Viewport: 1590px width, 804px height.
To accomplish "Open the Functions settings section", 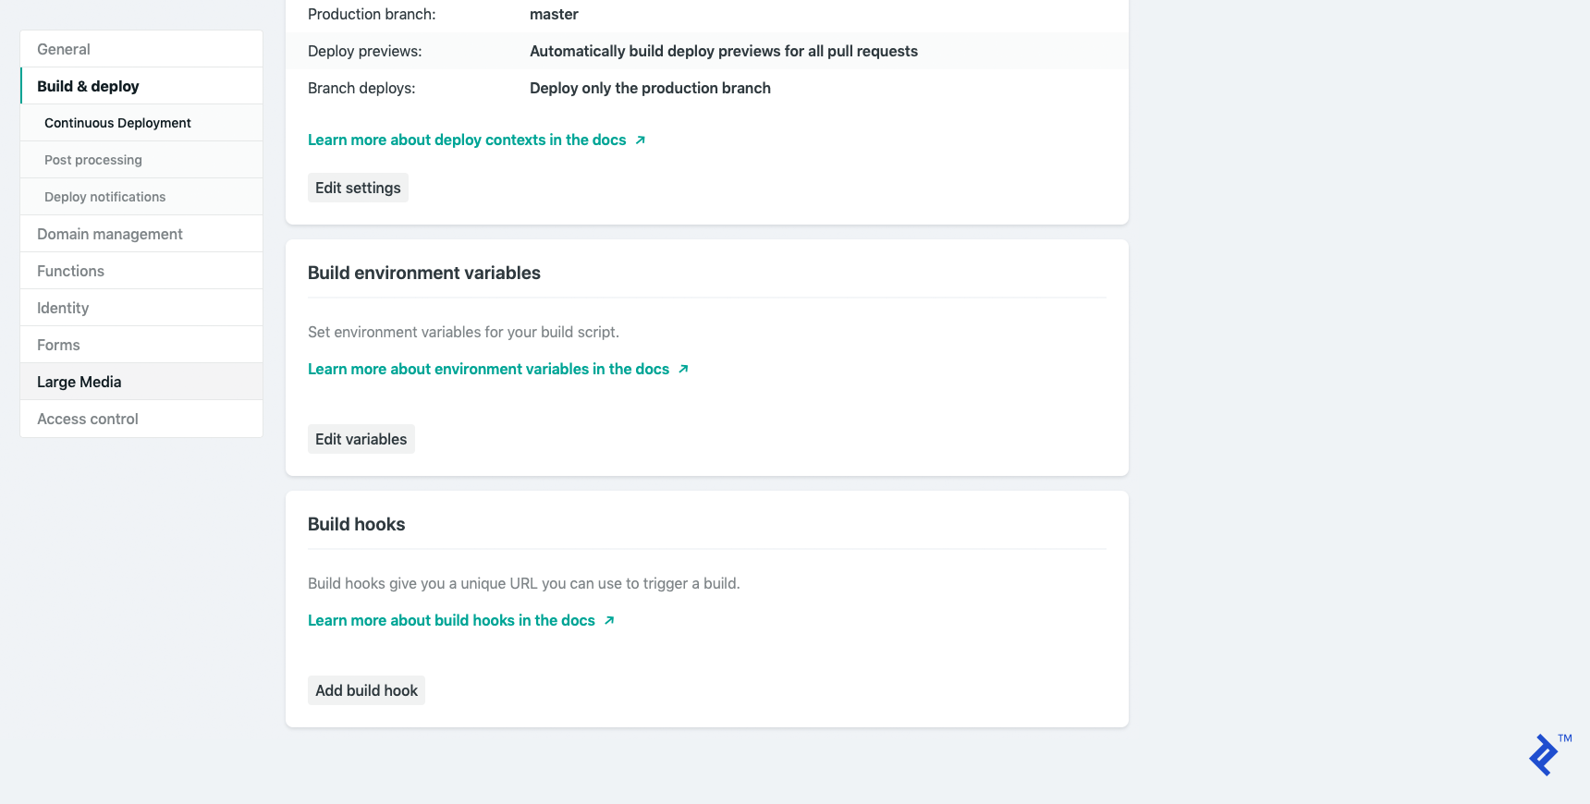I will [70, 270].
